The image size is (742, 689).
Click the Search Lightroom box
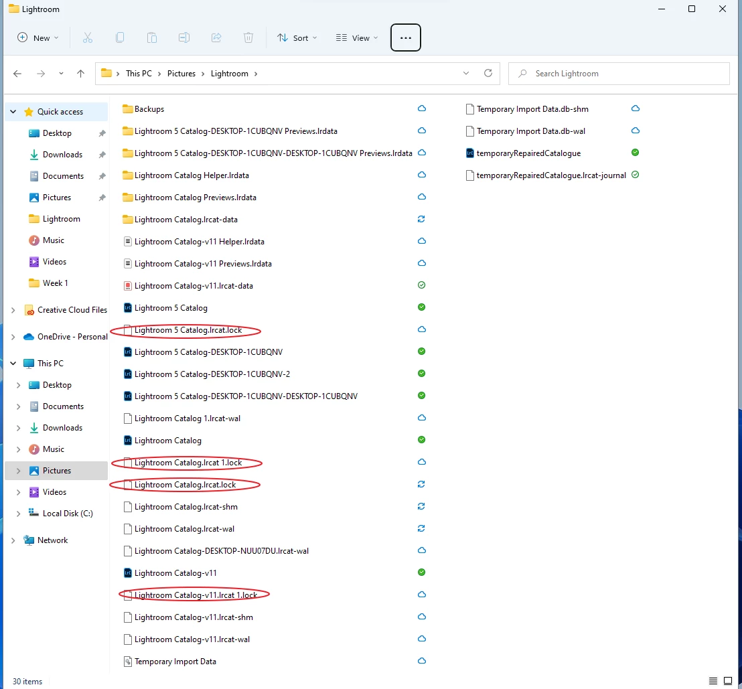[619, 74]
